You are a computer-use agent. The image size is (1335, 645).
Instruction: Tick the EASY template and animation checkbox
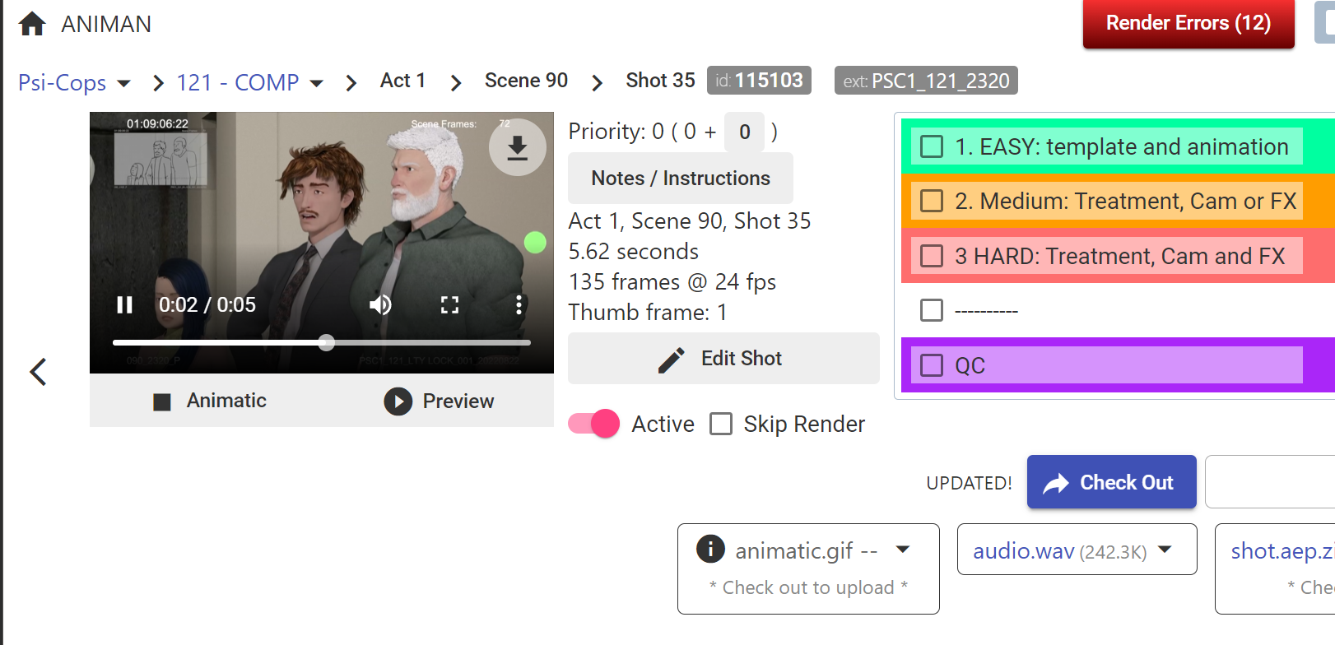932,146
